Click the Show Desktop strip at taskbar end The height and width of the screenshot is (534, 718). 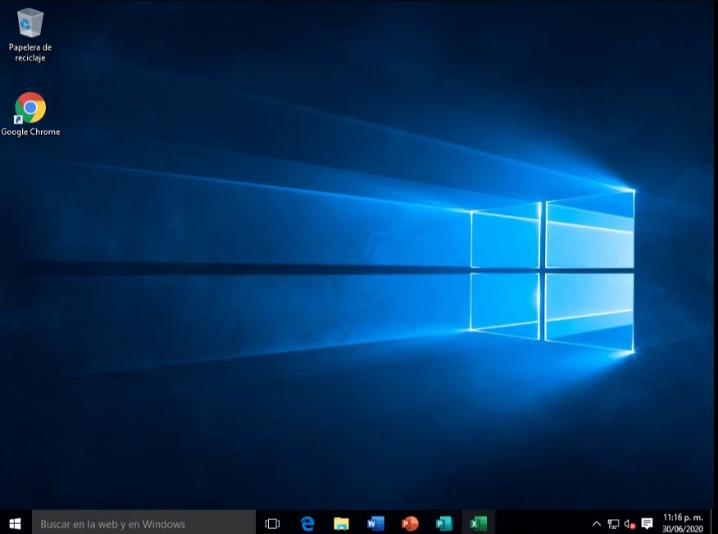(x=716, y=523)
